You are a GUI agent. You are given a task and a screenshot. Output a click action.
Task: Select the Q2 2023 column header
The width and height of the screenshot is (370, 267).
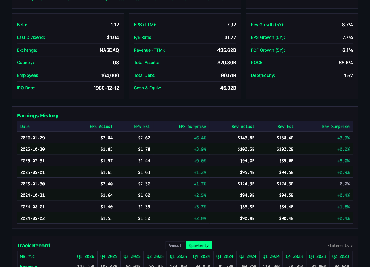click(341, 256)
